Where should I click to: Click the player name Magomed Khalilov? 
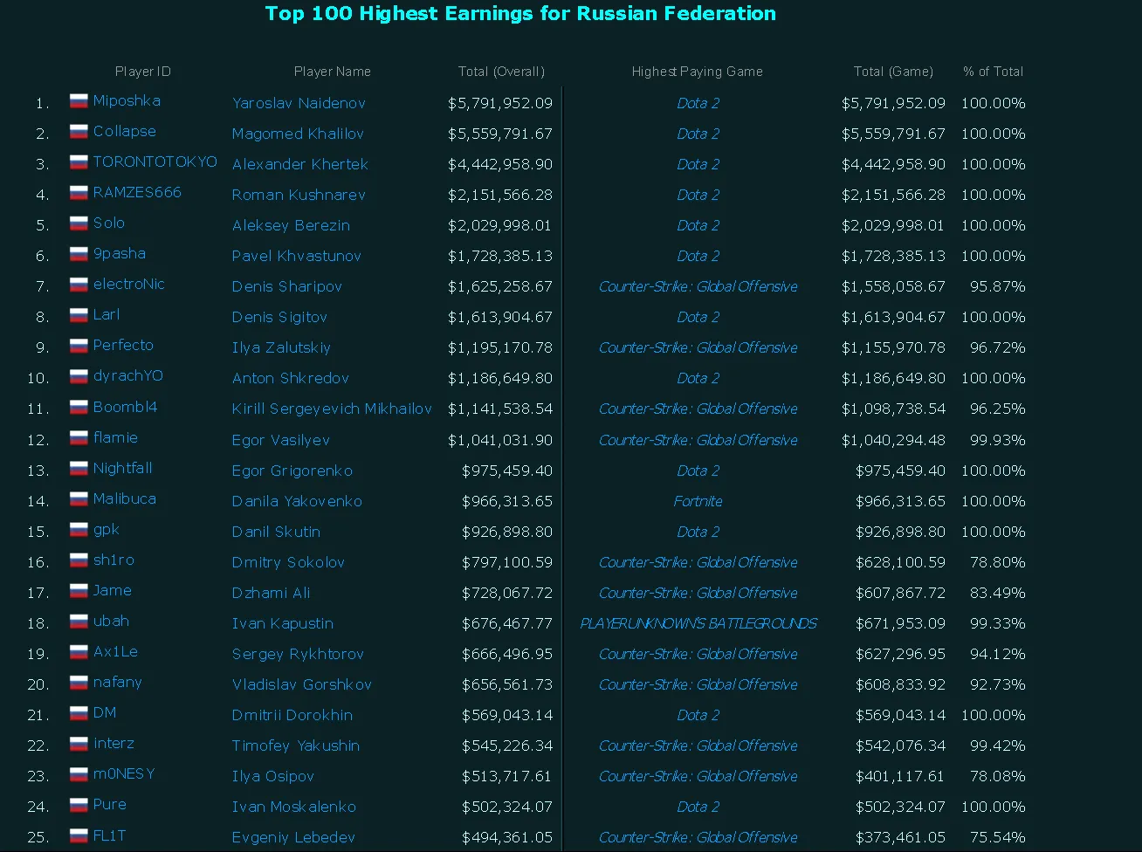[x=298, y=134]
